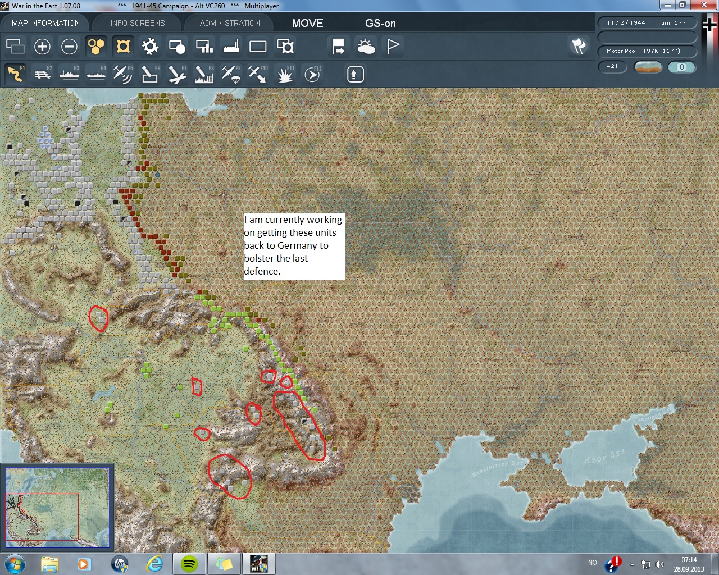Viewport: 719px width, 575px height.
Task: Open the ADMINISTRATION tab
Action: 230,23
